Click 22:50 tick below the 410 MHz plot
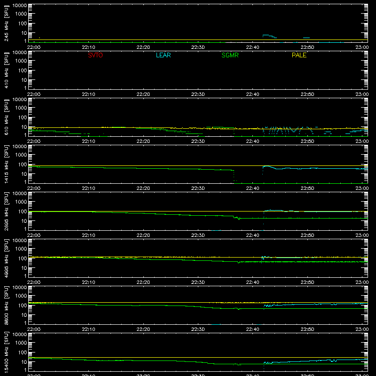 point(307,94)
